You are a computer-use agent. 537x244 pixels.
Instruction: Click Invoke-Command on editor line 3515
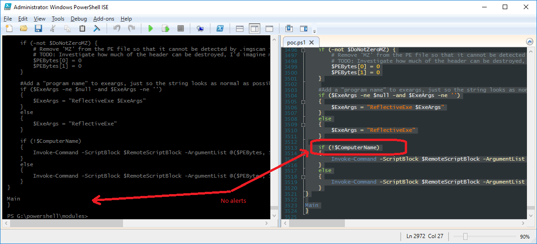click(x=354, y=159)
